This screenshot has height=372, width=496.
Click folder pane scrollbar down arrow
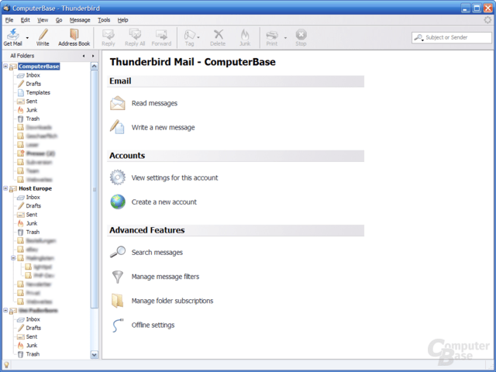tap(95, 355)
